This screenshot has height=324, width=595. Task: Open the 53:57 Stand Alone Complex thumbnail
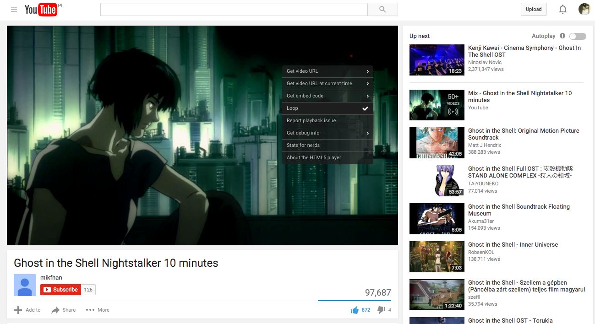pos(437,181)
